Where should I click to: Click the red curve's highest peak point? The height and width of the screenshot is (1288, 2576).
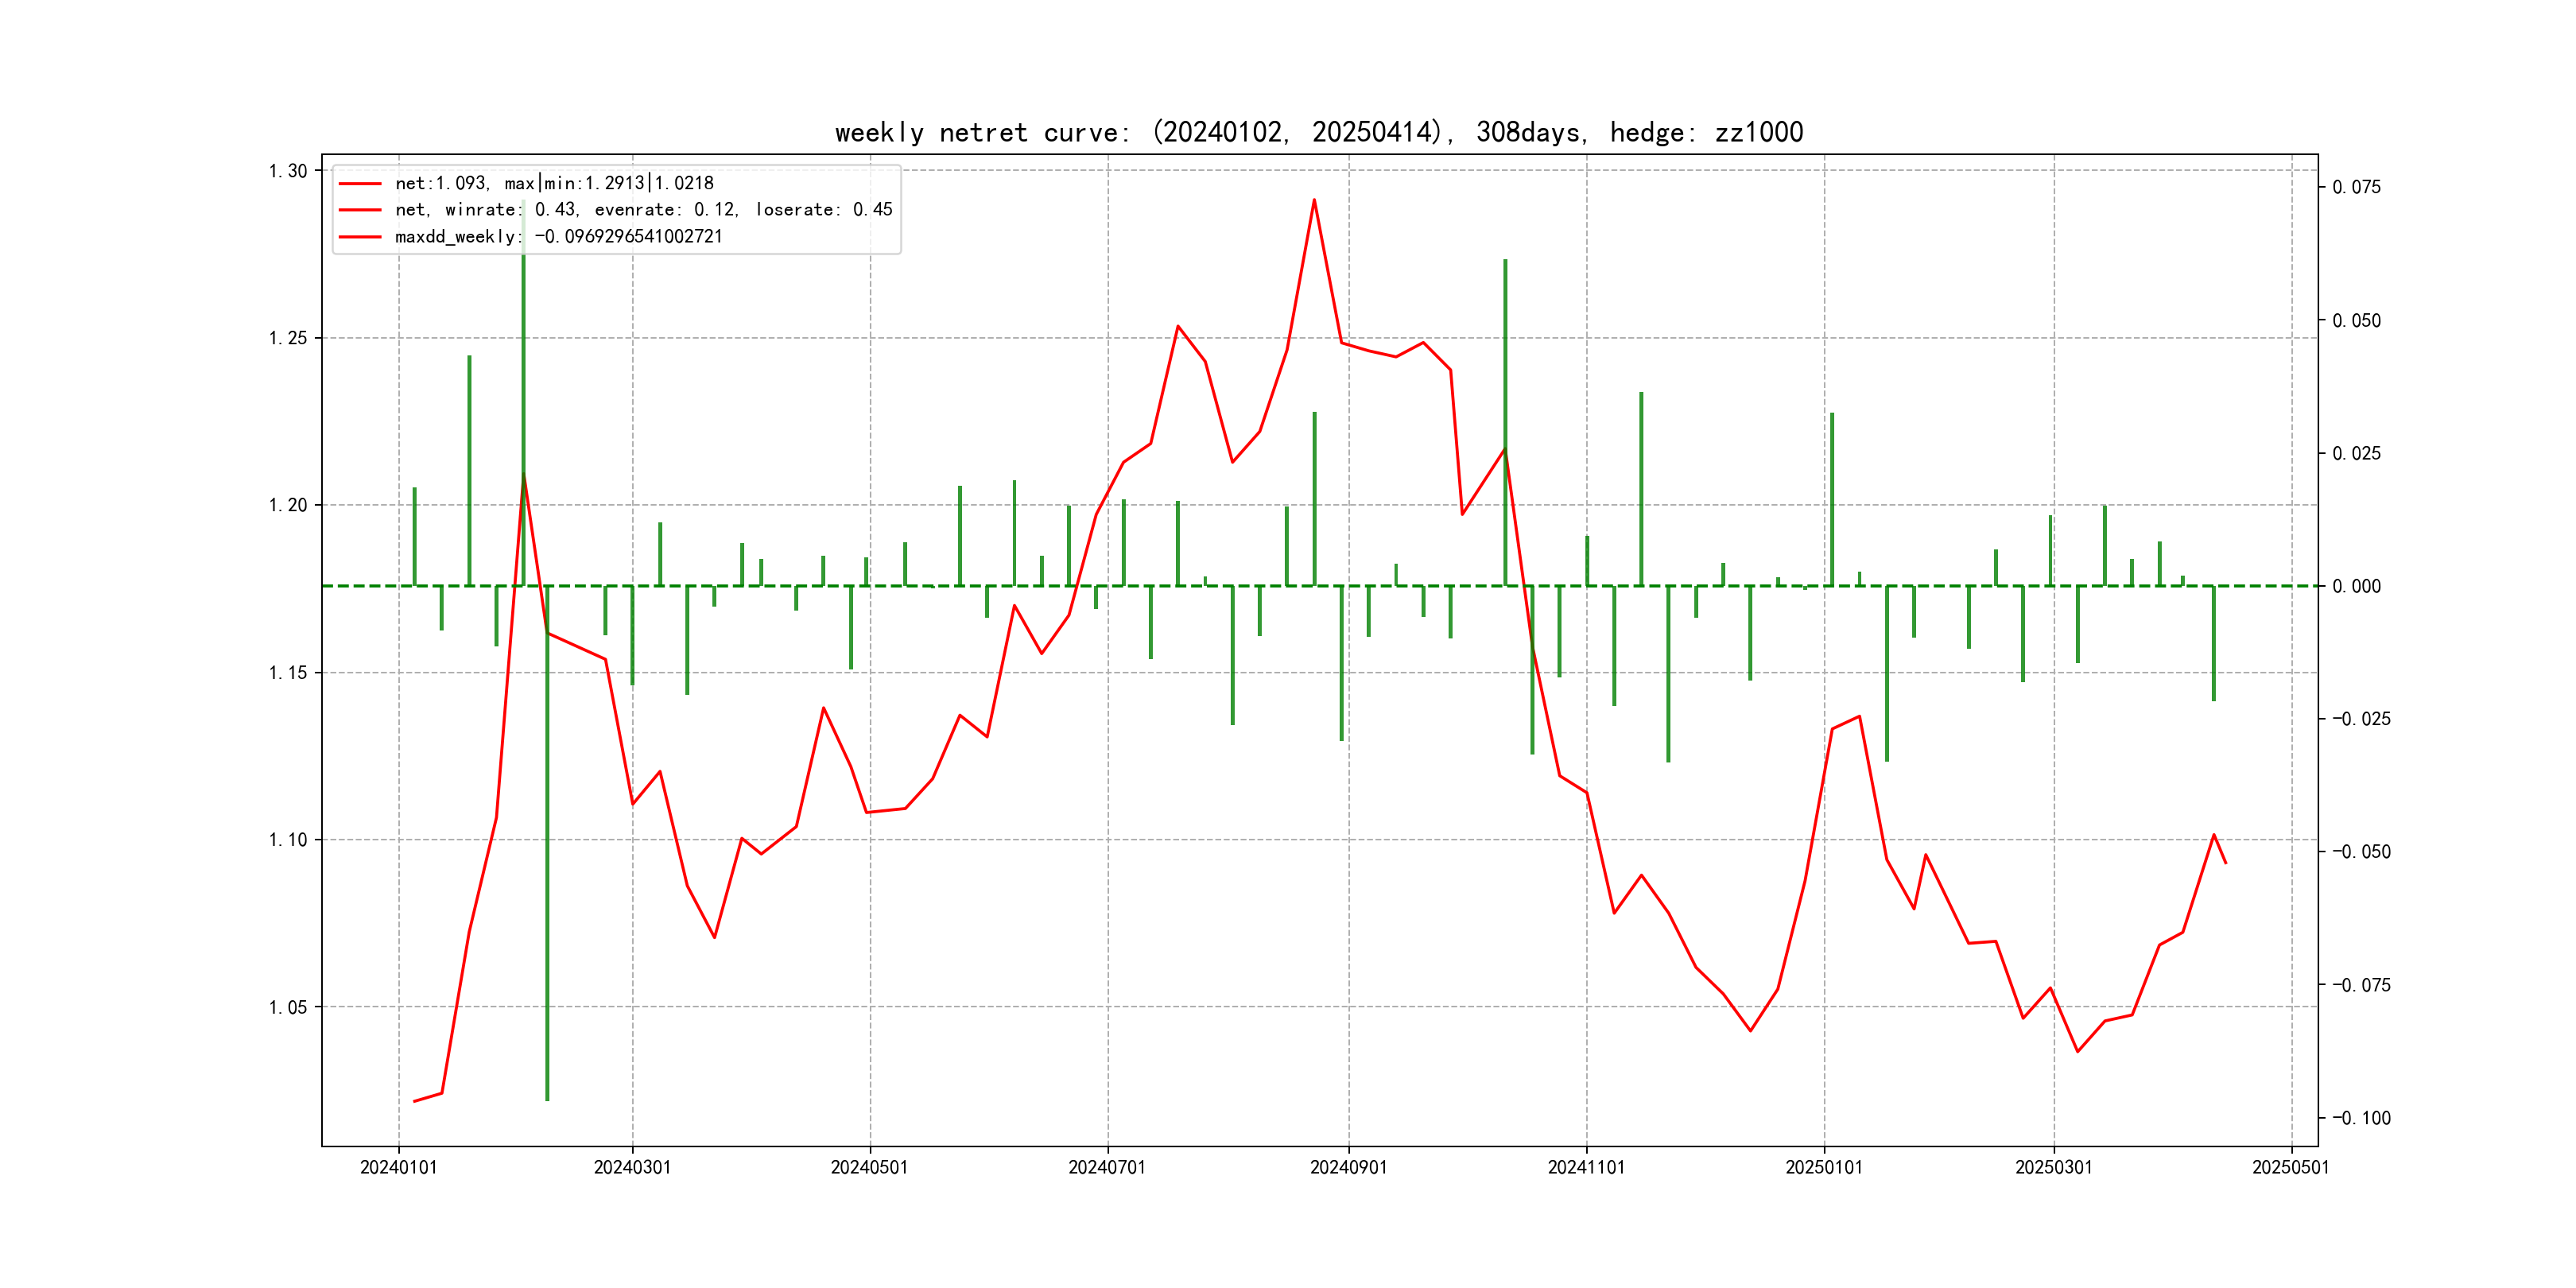(1314, 200)
